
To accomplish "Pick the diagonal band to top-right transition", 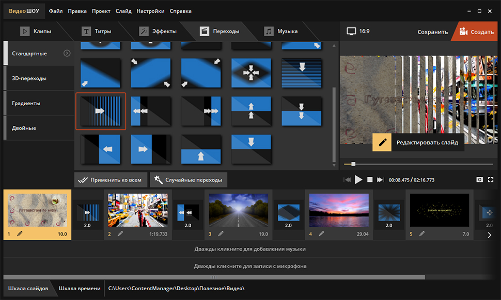I will pos(201,73).
